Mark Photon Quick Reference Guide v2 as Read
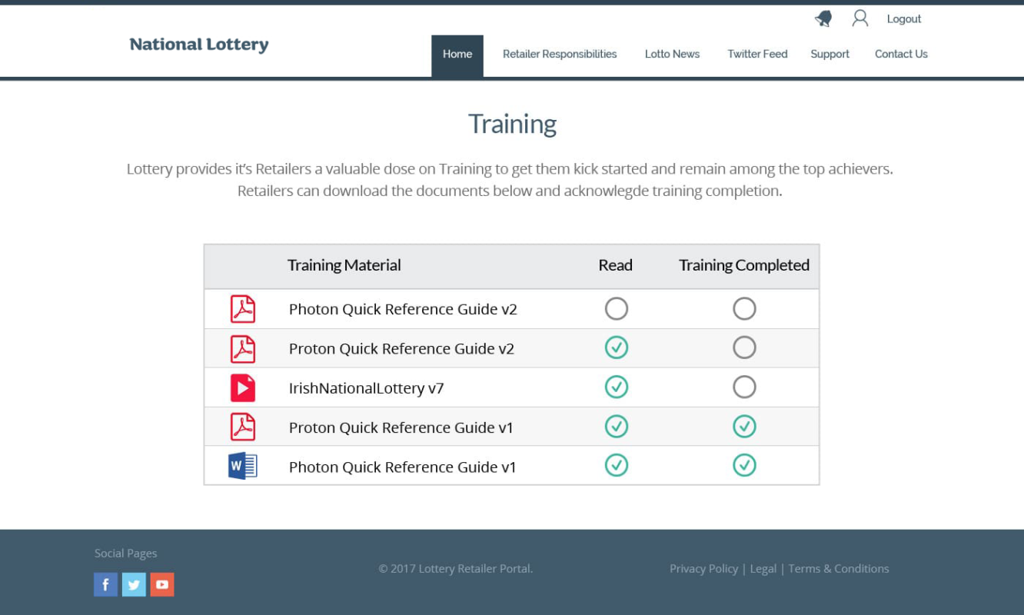1024x615 pixels. point(617,309)
